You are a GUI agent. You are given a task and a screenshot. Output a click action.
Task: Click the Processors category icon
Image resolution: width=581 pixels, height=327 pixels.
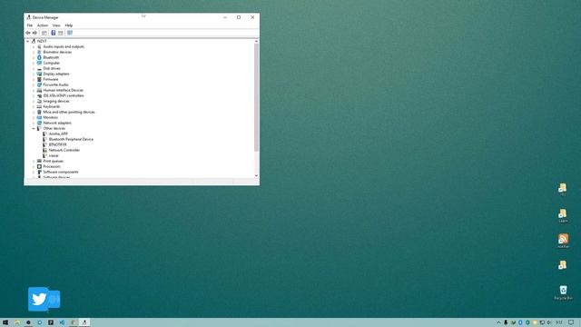(39, 166)
